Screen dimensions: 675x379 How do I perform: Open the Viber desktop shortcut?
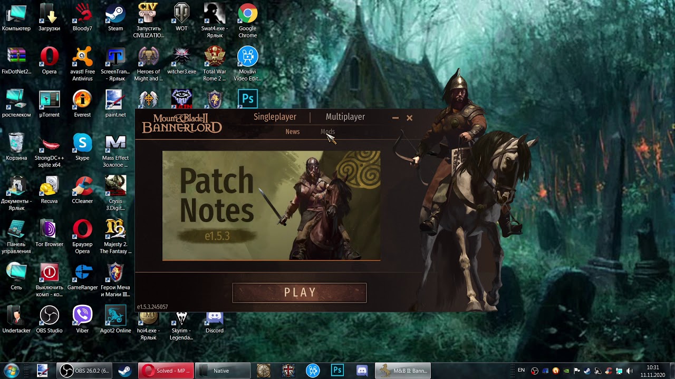(82, 318)
